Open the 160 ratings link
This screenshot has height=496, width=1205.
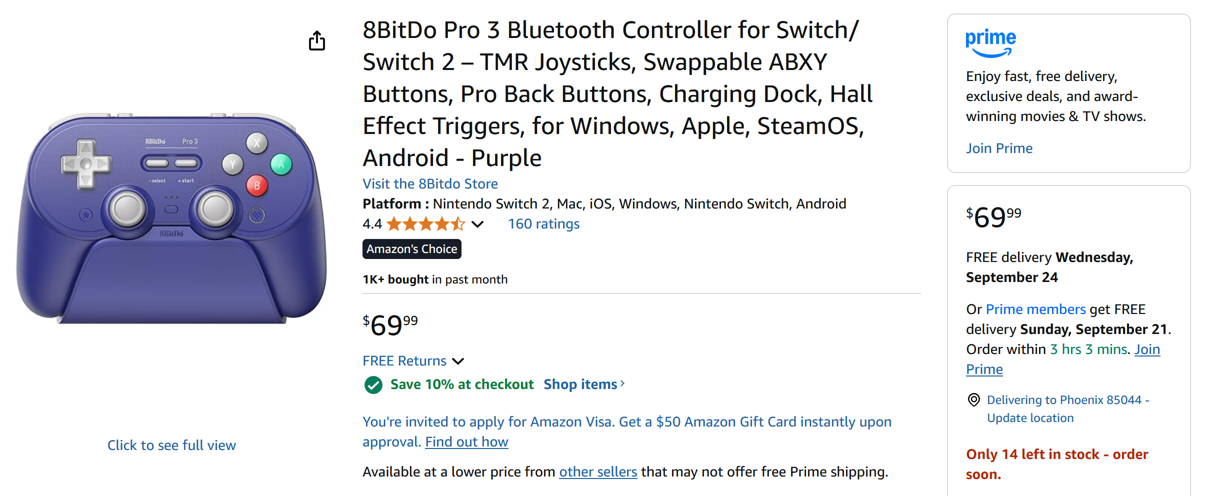coord(543,224)
